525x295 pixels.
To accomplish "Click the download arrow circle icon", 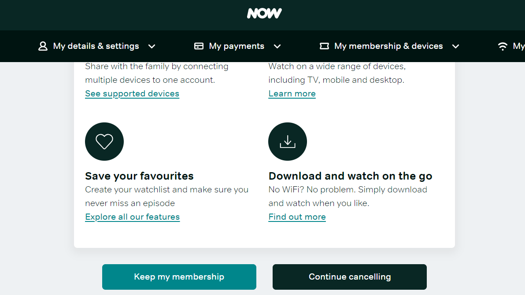I will point(288,142).
